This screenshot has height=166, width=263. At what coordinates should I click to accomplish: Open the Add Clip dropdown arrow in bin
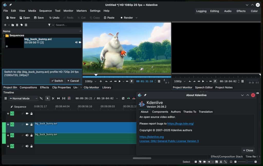pyautogui.click(x=9, y=25)
